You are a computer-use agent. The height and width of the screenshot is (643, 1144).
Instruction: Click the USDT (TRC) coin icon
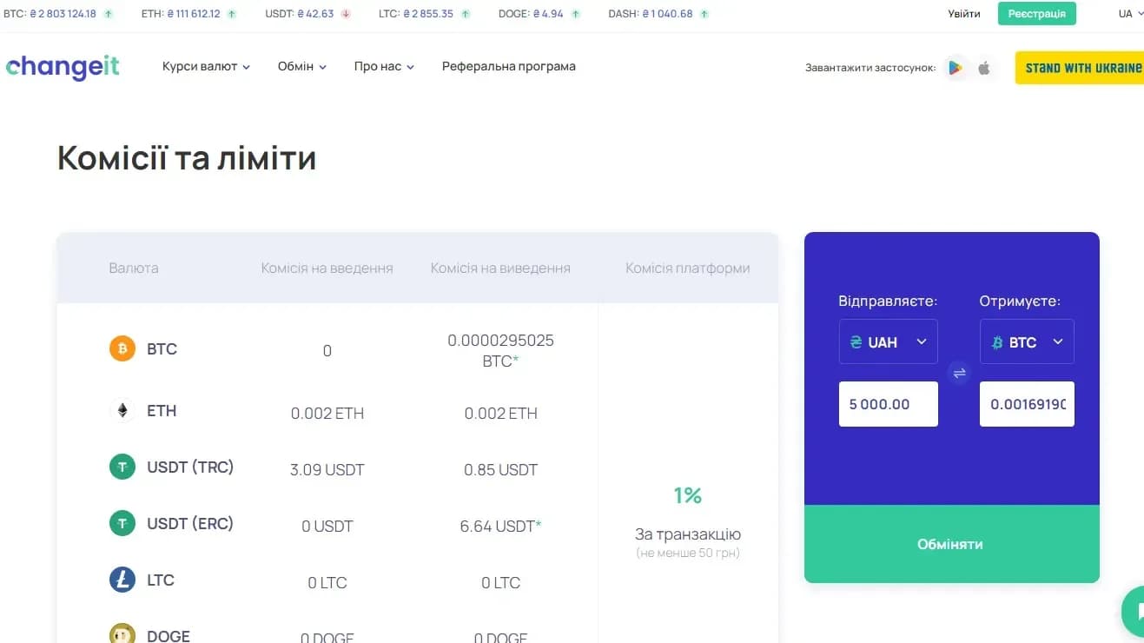click(x=122, y=467)
